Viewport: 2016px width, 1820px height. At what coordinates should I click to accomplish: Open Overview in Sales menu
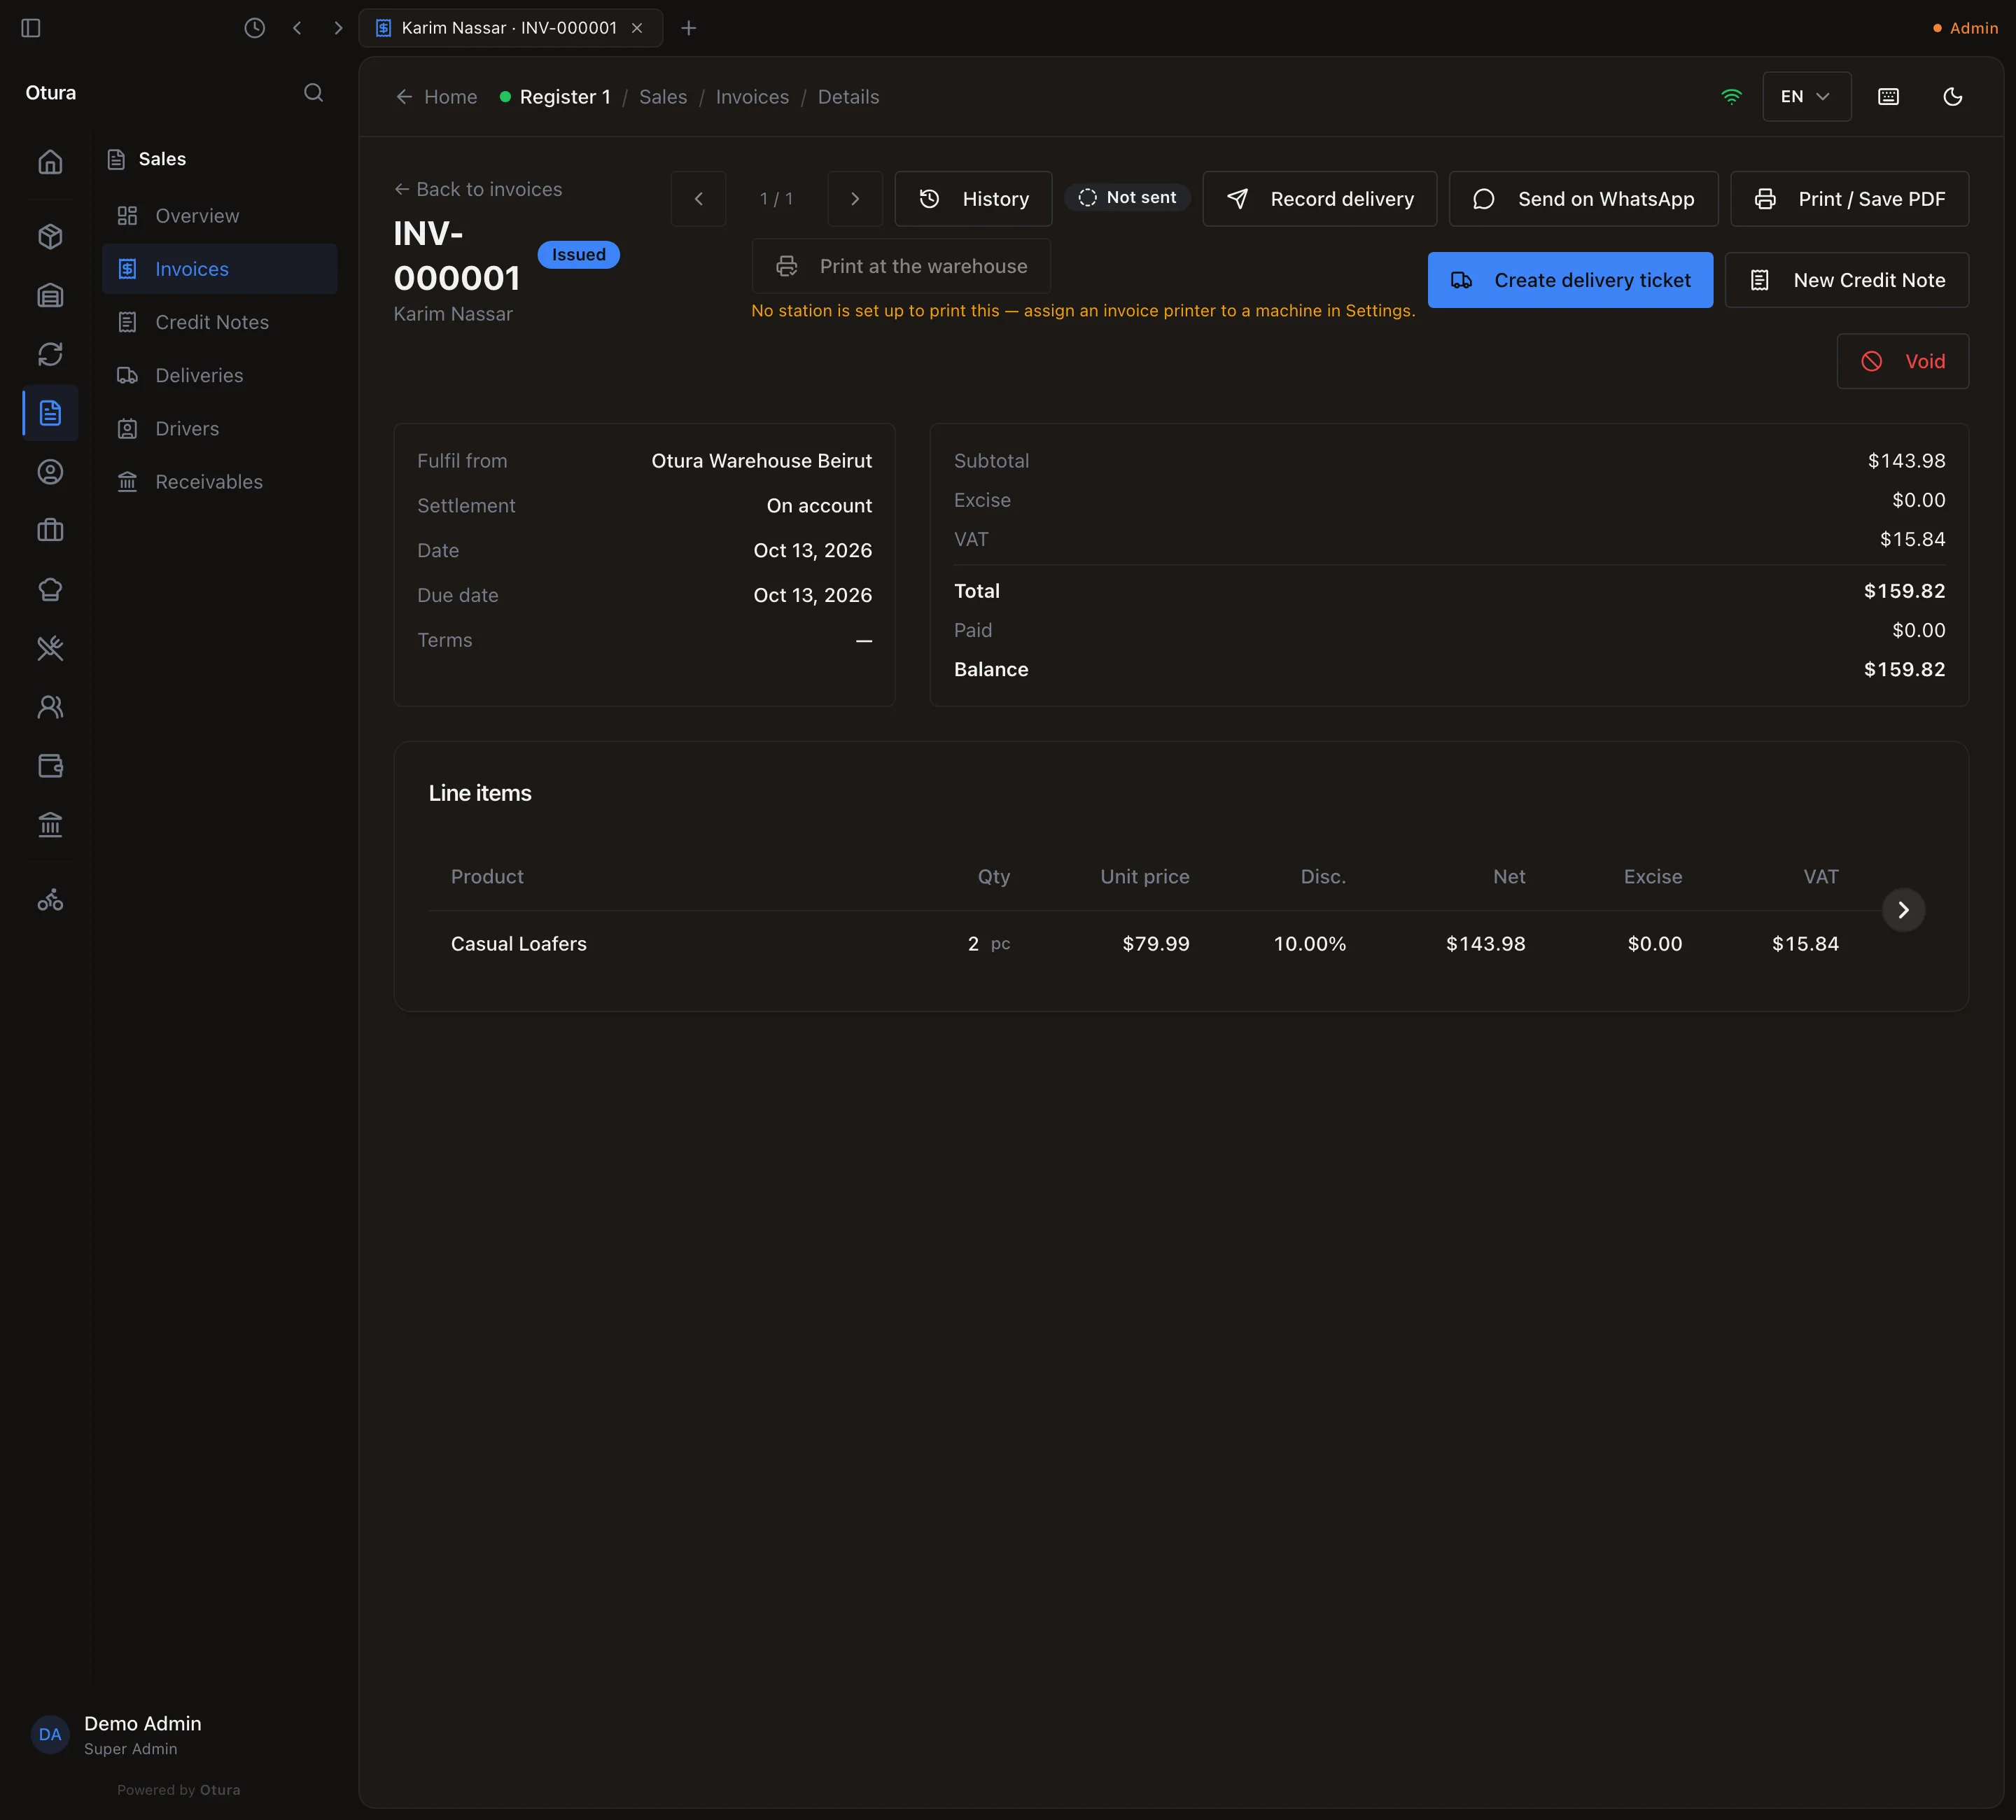220,216
